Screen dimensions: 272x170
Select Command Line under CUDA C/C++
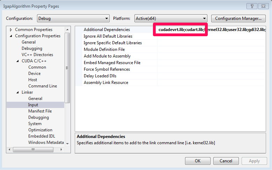tap(42, 86)
